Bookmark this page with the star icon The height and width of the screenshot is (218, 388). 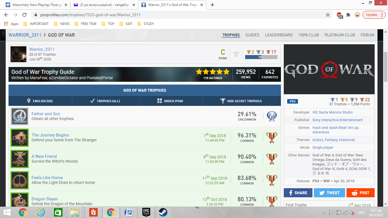pyautogui.click(x=327, y=15)
